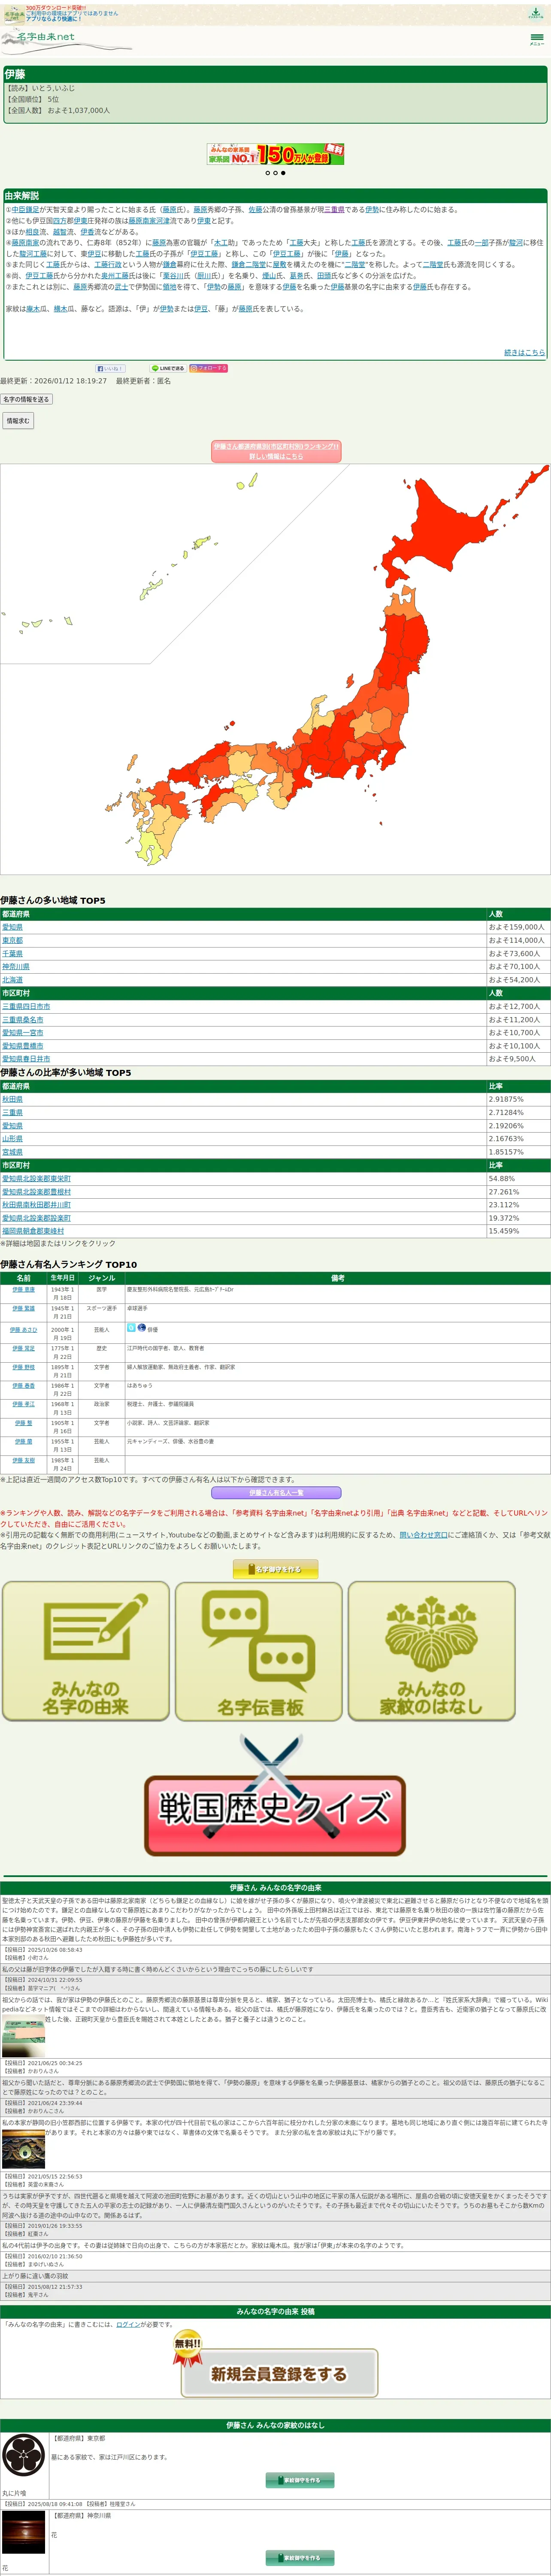Click the 情報求む button
The image size is (551, 2576).
click(17, 421)
